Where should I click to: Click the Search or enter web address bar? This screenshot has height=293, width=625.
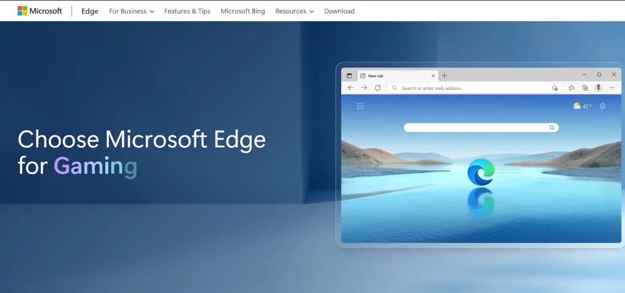(474, 88)
